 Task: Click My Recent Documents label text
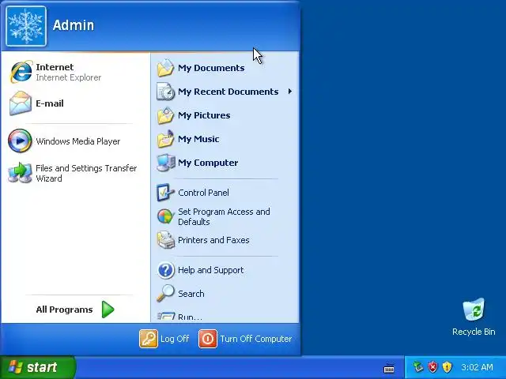click(228, 92)
